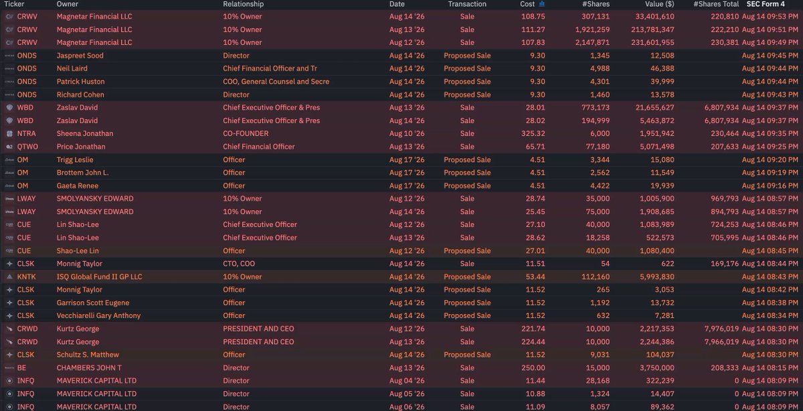This screenshot has height=411, width=803.
Task: Click the value 3,750,000
Action: click(x=656, y=368)
